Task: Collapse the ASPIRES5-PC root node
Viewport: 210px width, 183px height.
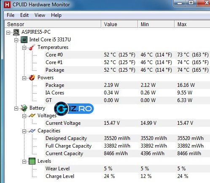Action: click(8, 32)
